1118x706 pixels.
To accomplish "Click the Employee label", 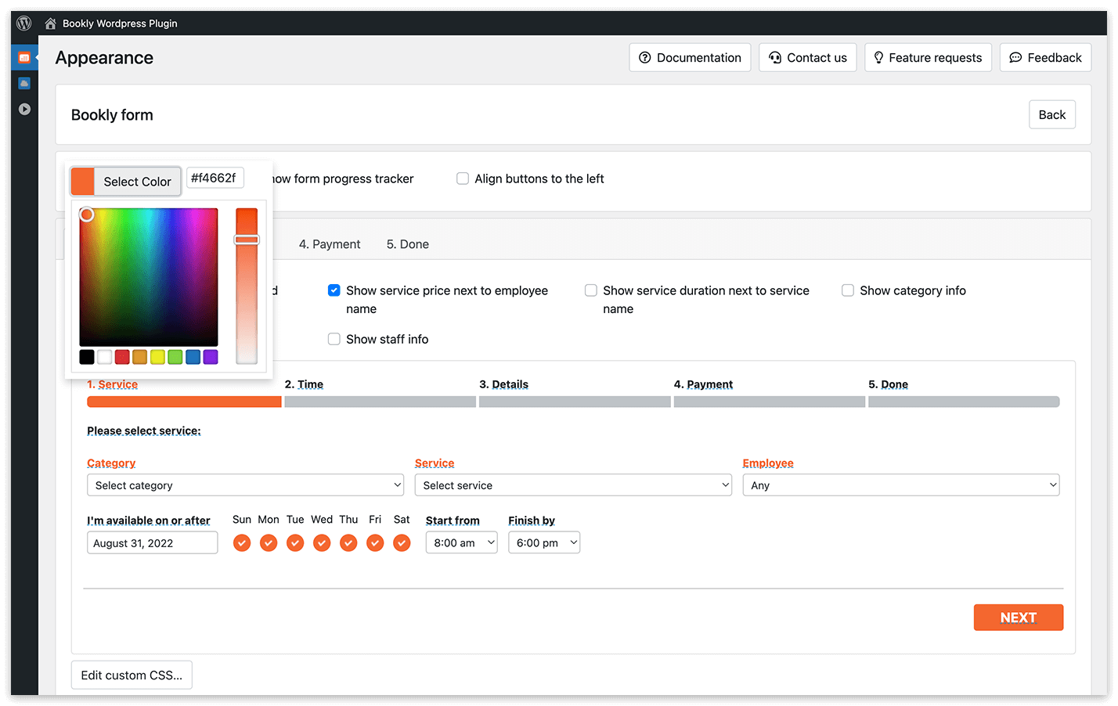I will pyautogui.click(x=768, y=463).
